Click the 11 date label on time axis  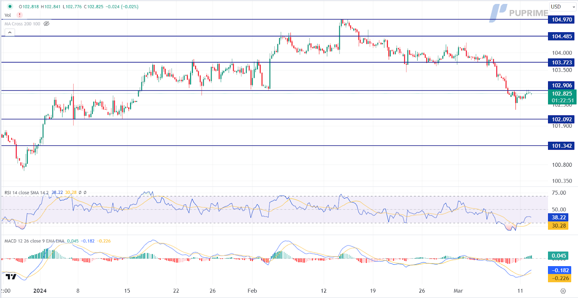tap(520, 291)
